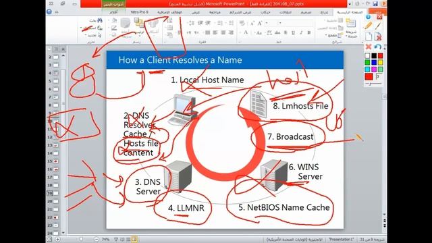
Task: Select the green color swatch
Action: (367, 63)
